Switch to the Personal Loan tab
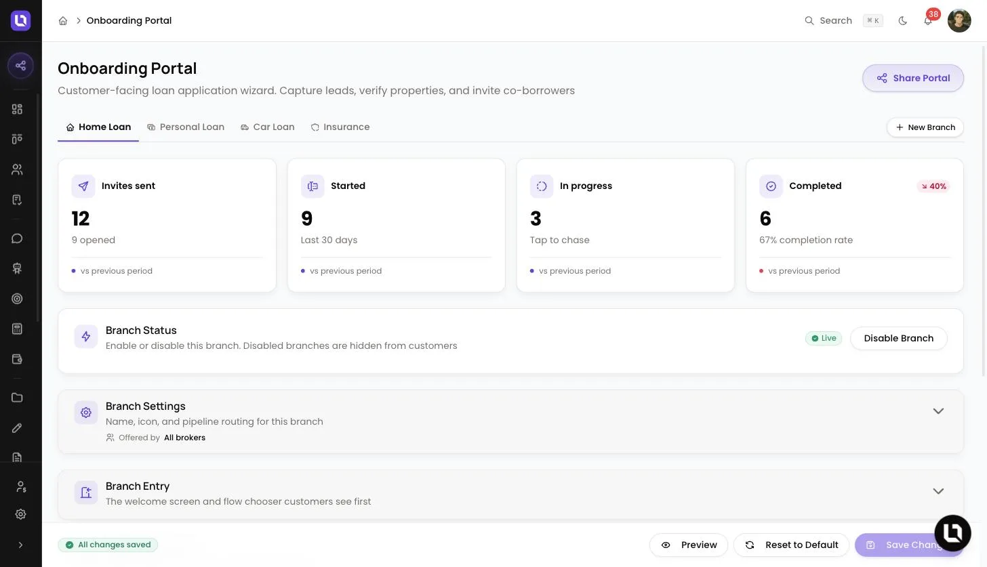987x567 pixels. 186,127
